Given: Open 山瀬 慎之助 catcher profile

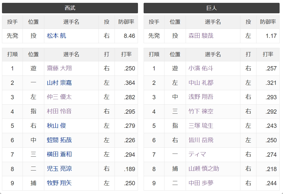Looking at the screenshot, I should click(x=204, y=169).
